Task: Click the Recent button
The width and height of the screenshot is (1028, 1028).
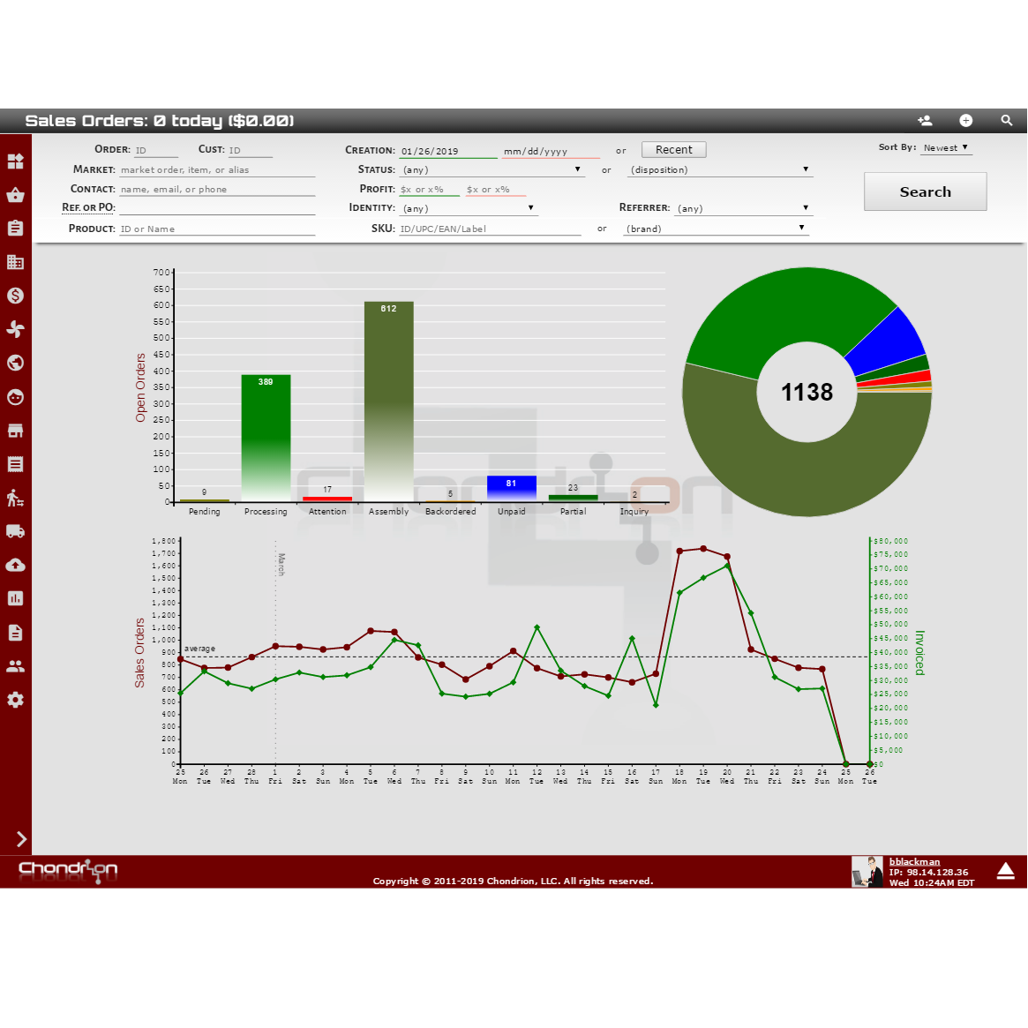Action: pos(674,149)
